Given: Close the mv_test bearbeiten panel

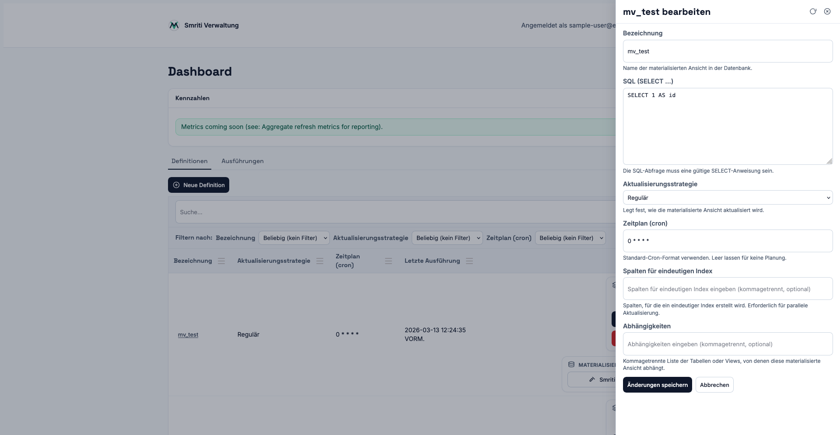Looking at the screenshot, I should click(827, 12).
